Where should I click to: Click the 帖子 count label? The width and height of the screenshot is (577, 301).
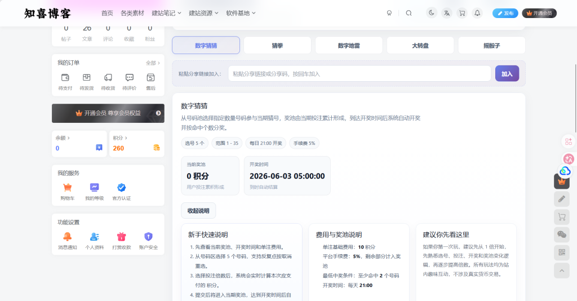pos(66,39)
